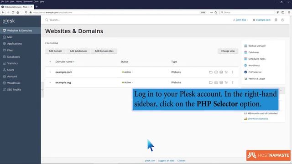
Task: Click browser home button
Action: (18, 12)
